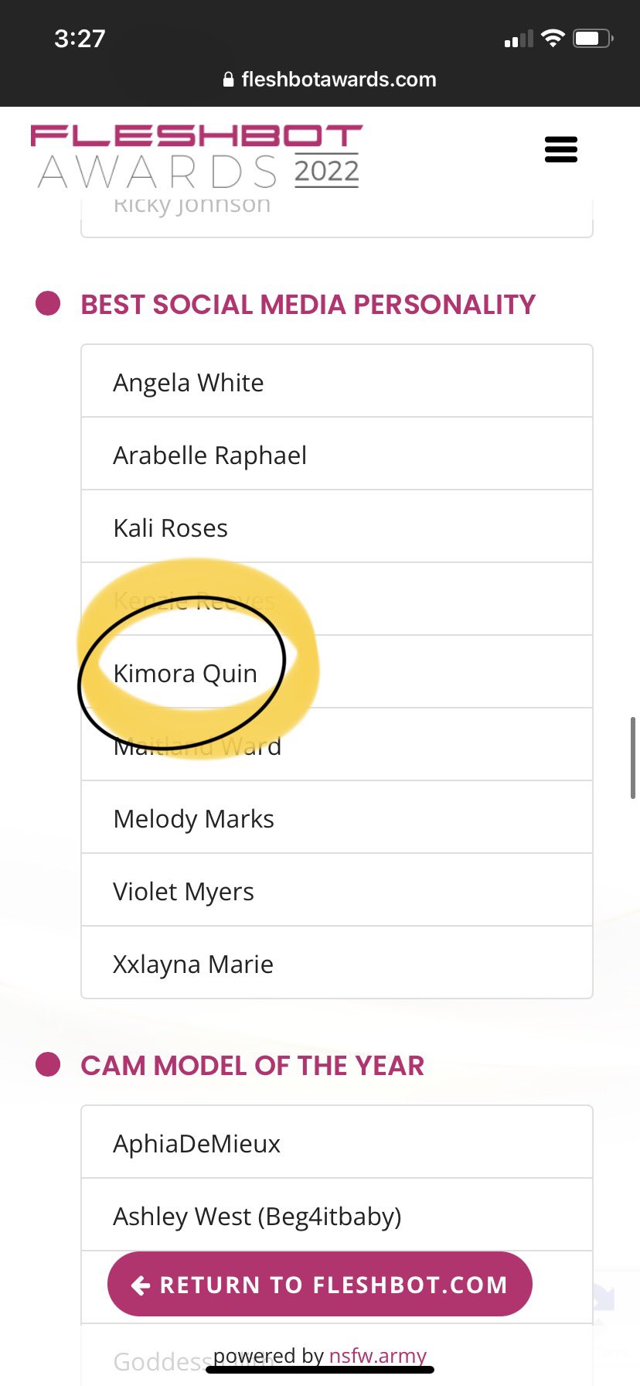The image size is (640, 1386).
Task: Tap the Best Social Media Personality heading
Action: click(308, 304)
